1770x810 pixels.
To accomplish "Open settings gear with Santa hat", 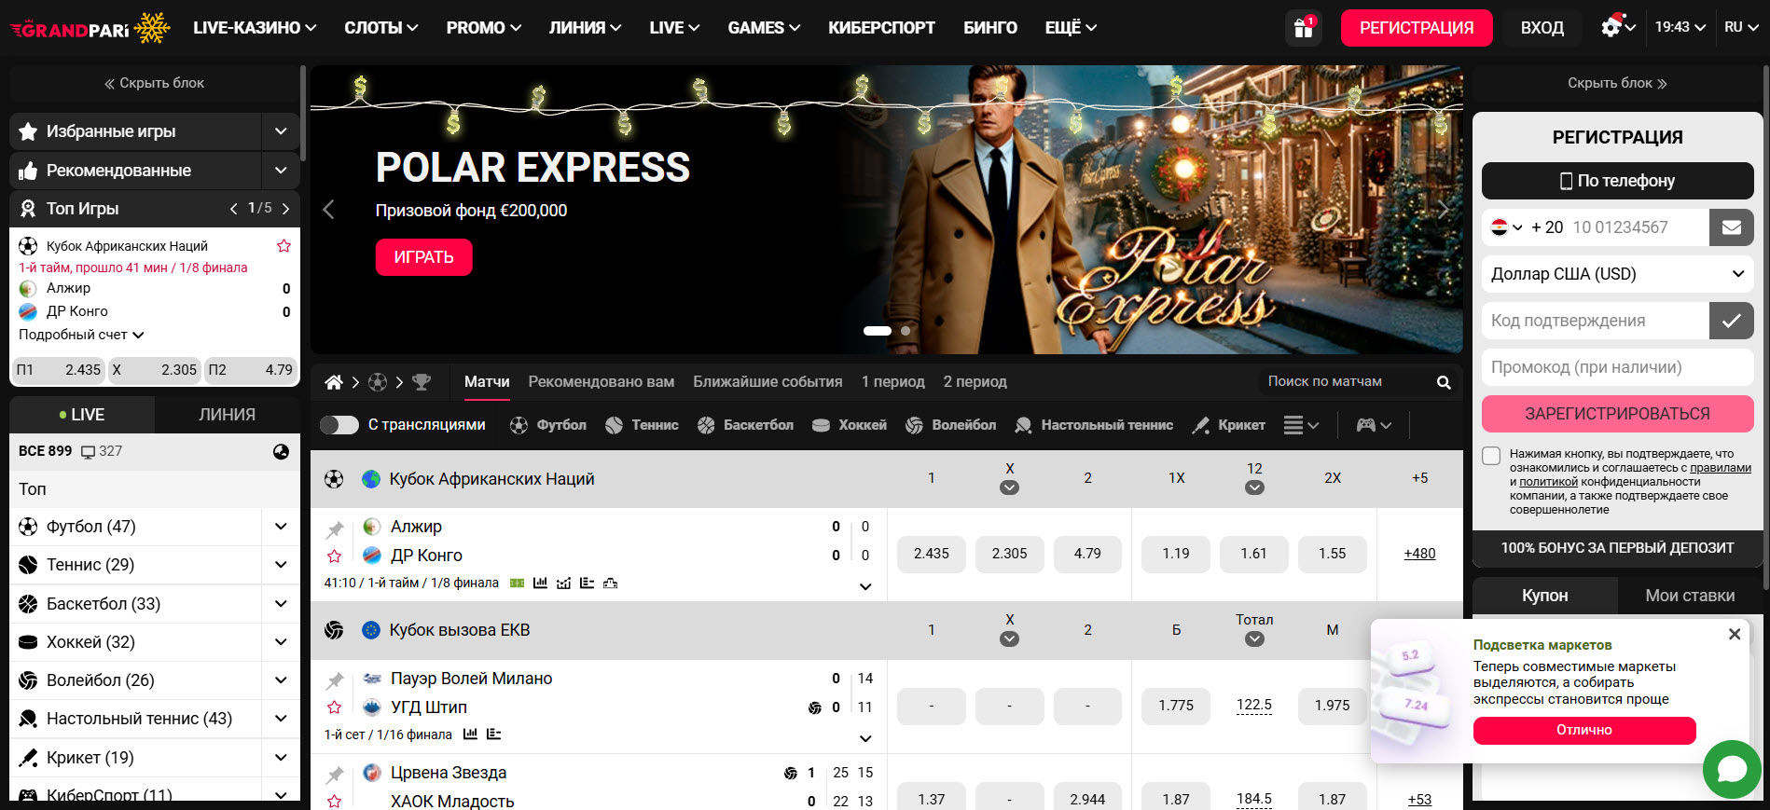I will coord(1611,26).
